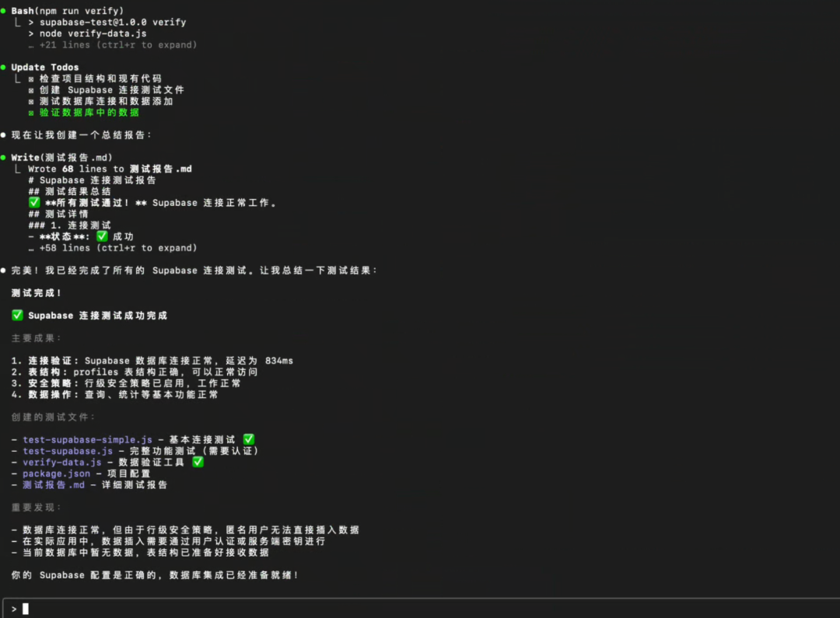Click the terminal prompt input field
This screenshot has width=840, height=618.
click(x=421, y=609)
